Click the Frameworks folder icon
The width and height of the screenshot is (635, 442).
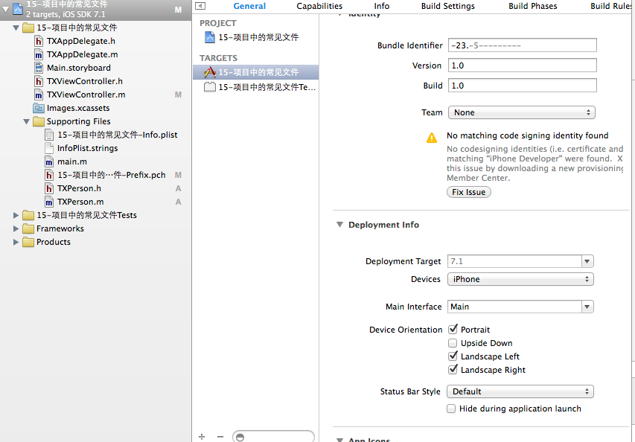(28, 228)
